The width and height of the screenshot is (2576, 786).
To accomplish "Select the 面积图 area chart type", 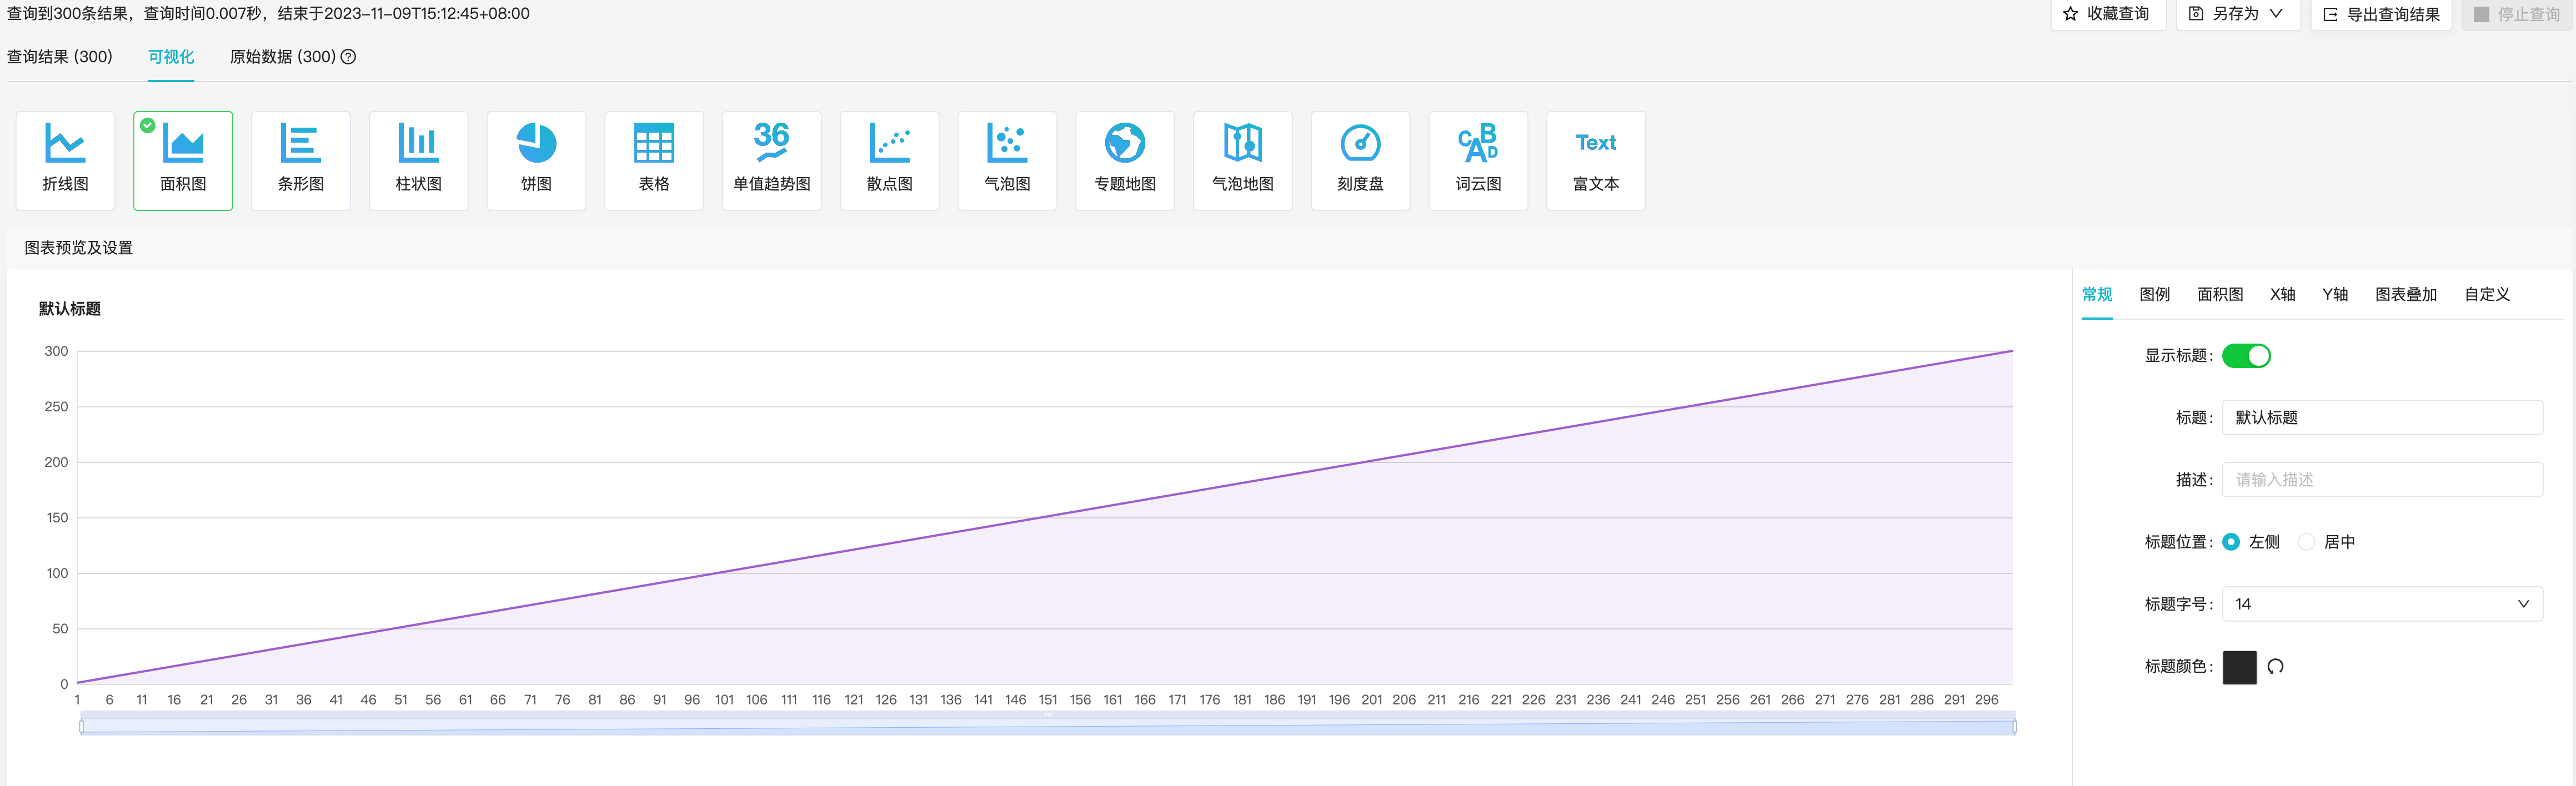I will click(x=183, y=160).
